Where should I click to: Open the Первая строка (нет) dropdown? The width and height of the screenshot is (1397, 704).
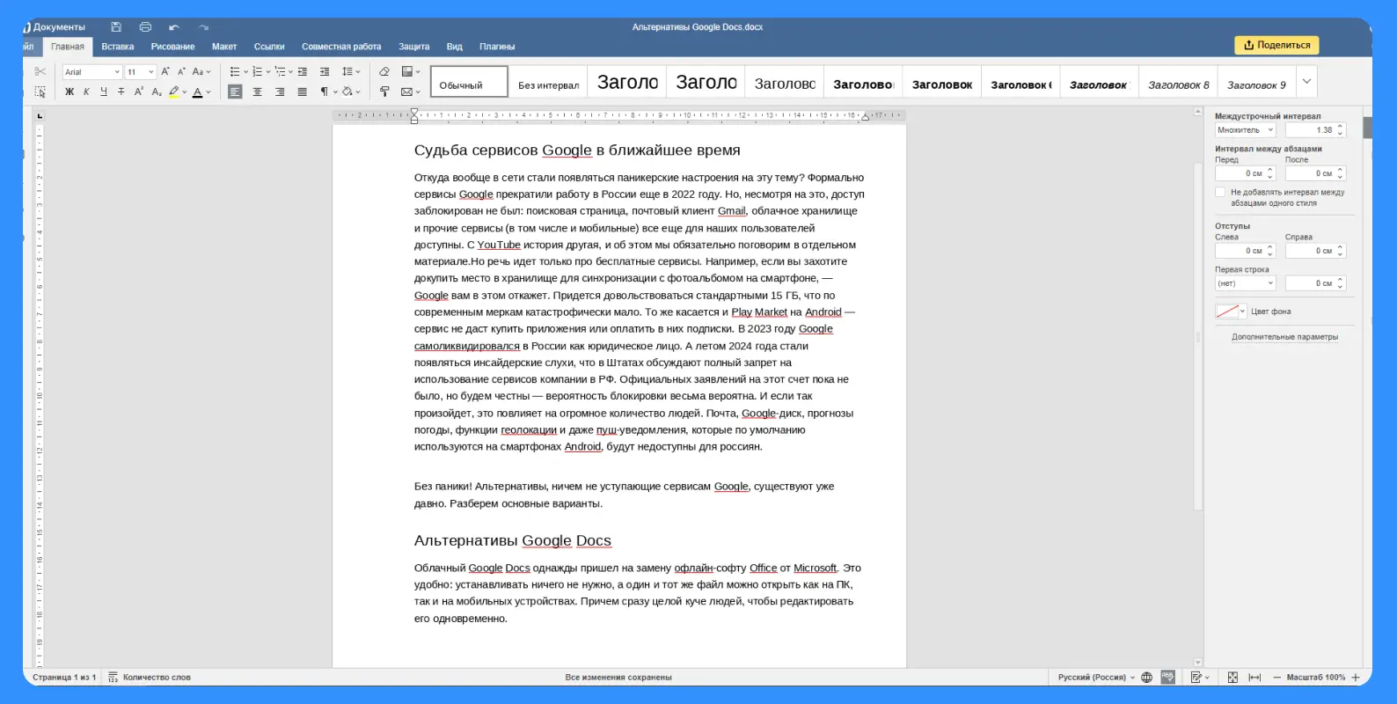[1246, 283]
